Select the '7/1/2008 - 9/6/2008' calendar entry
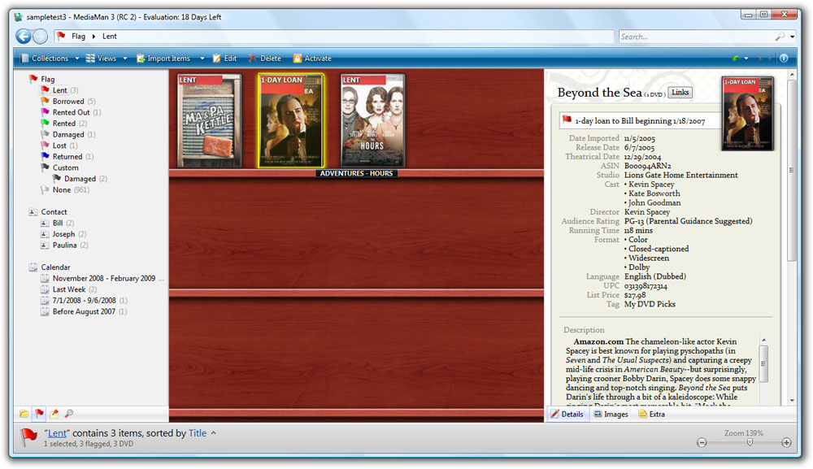This screenshot has height=469, width=813. tap(84, 300)
